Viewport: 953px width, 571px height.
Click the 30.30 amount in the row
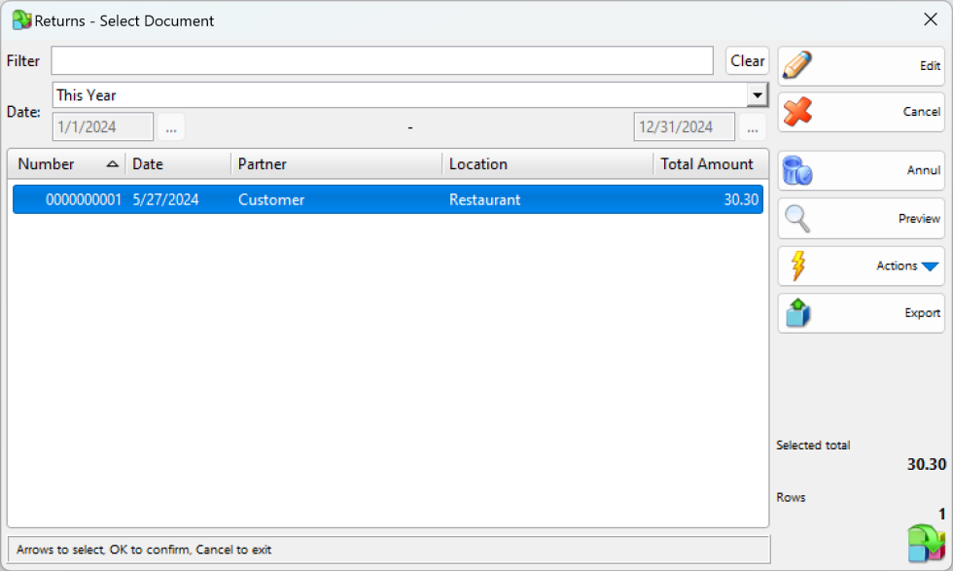(741, 200)
